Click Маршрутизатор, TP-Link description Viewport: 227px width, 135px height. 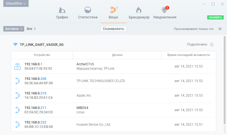(95, 69)
